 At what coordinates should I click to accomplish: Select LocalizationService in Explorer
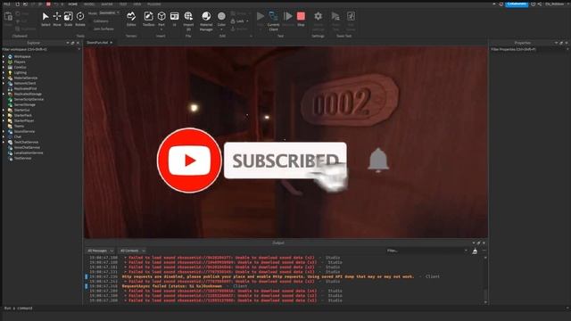click(x=29, y=152)
